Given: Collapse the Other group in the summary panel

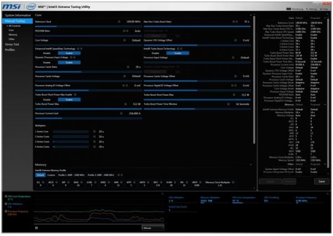Looking at the screenshot, I should (x=325, y=164).
